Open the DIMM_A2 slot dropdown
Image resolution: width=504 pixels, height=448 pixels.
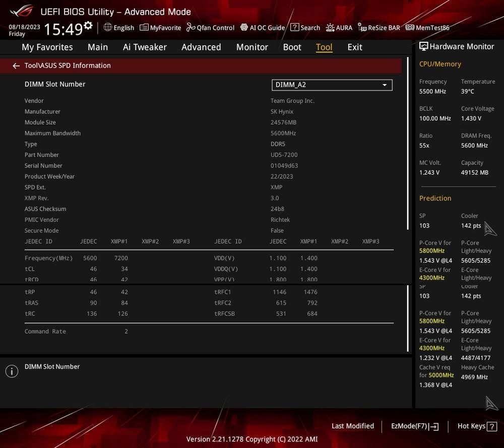tap(332, 85)
